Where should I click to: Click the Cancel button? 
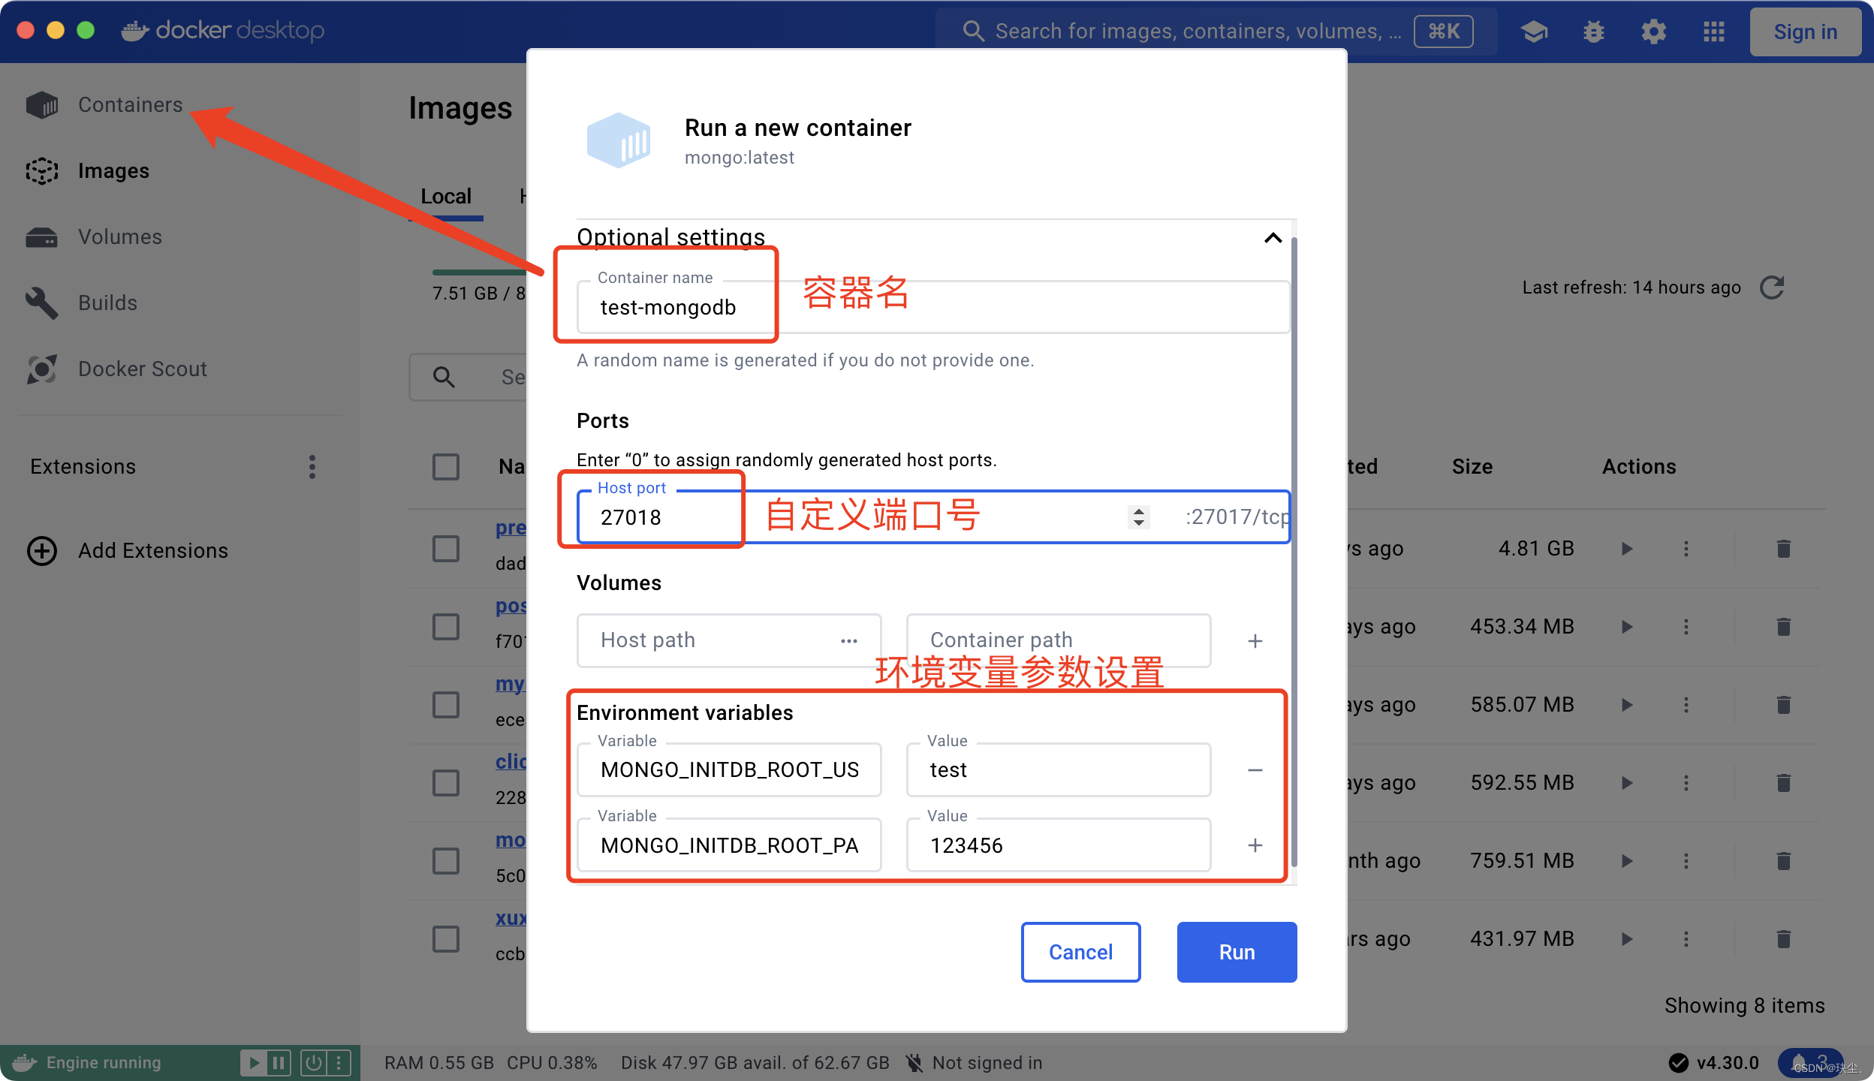tap(1080, 952)
